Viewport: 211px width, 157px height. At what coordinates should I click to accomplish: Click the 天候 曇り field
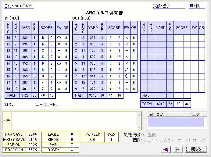[x=169, y=6]
